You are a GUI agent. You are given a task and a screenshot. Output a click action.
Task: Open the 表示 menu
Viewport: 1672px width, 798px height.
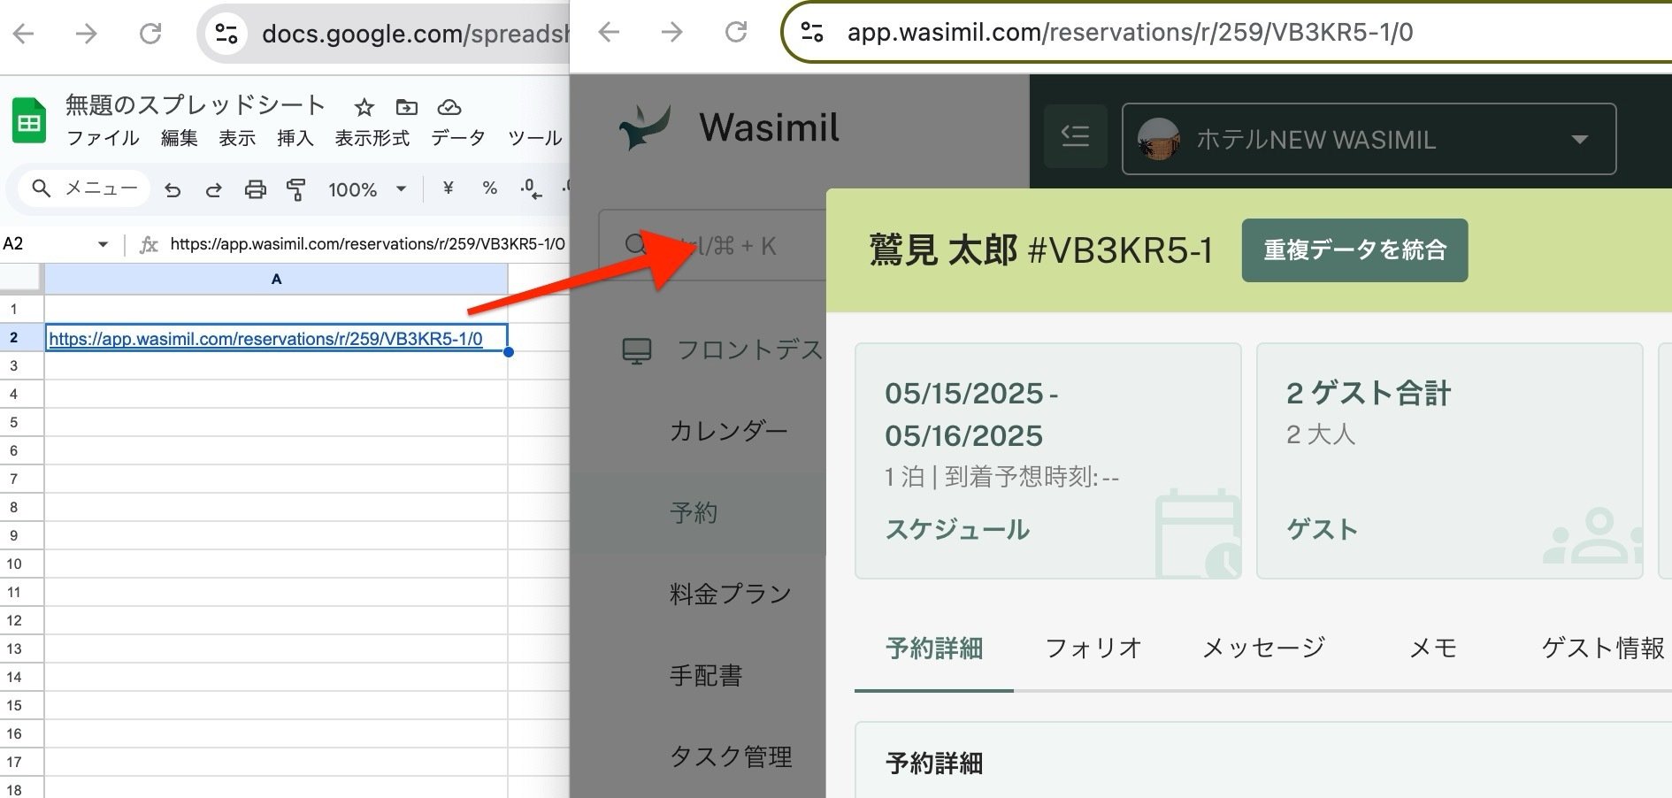point(237,138)
